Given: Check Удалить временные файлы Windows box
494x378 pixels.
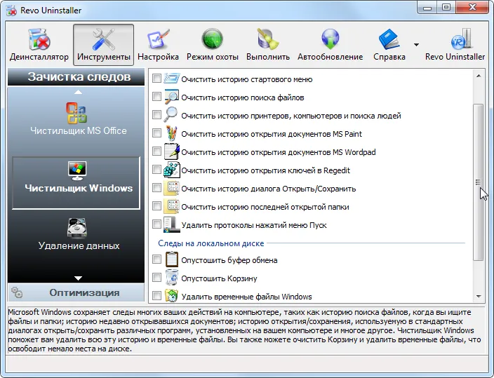Looking at the screenshot, I should point(156,296).
